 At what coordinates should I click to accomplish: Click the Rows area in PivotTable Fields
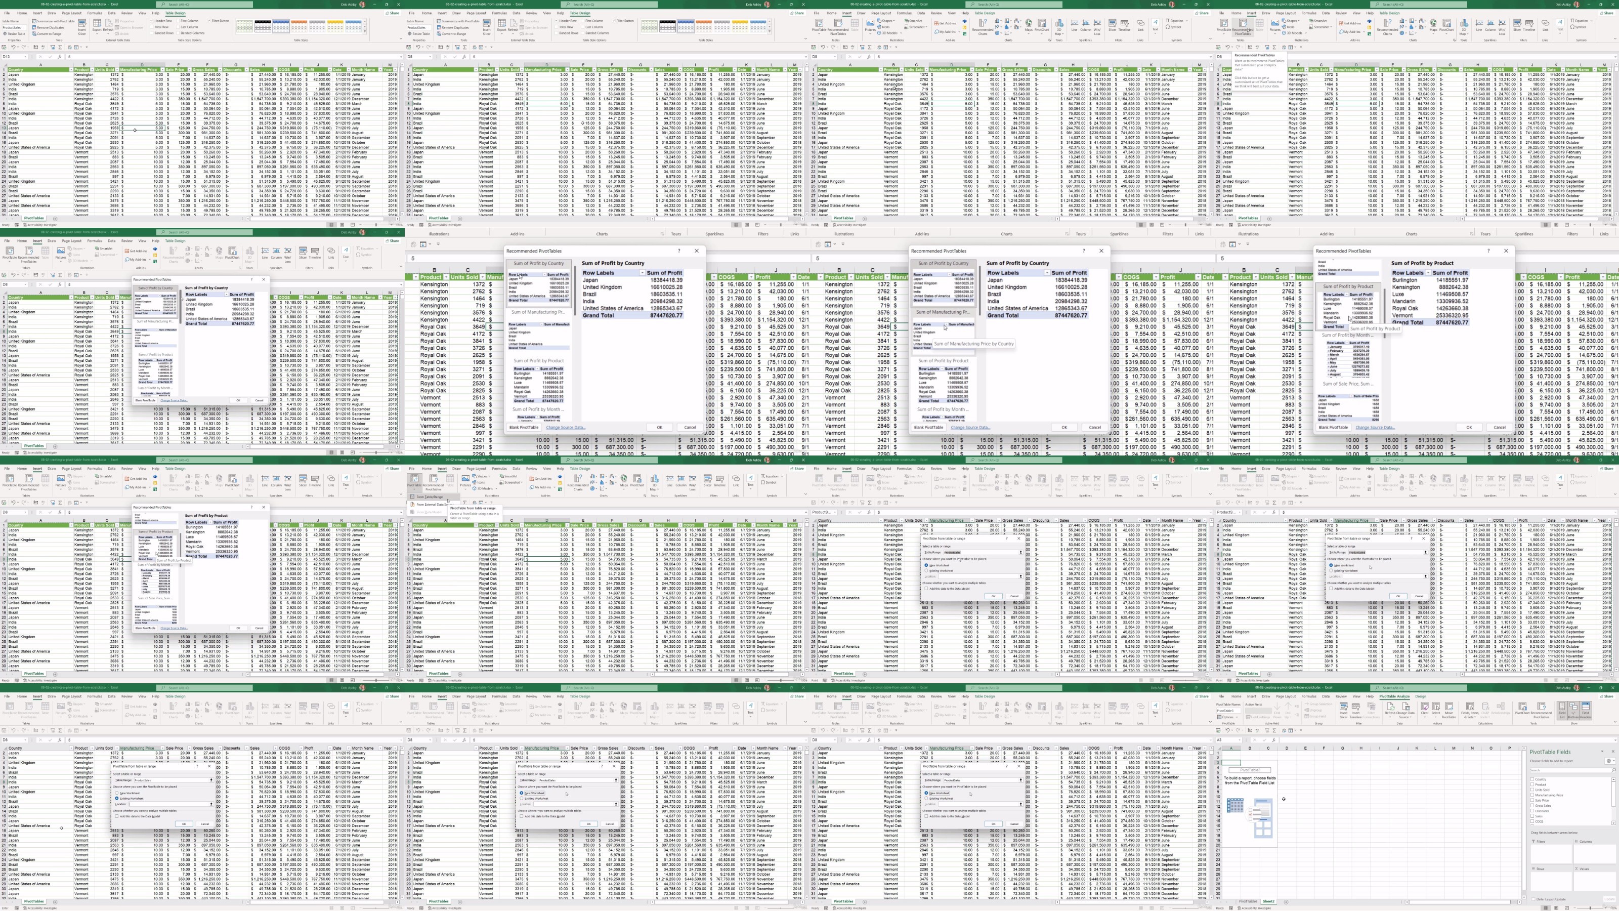[1552, 882]
